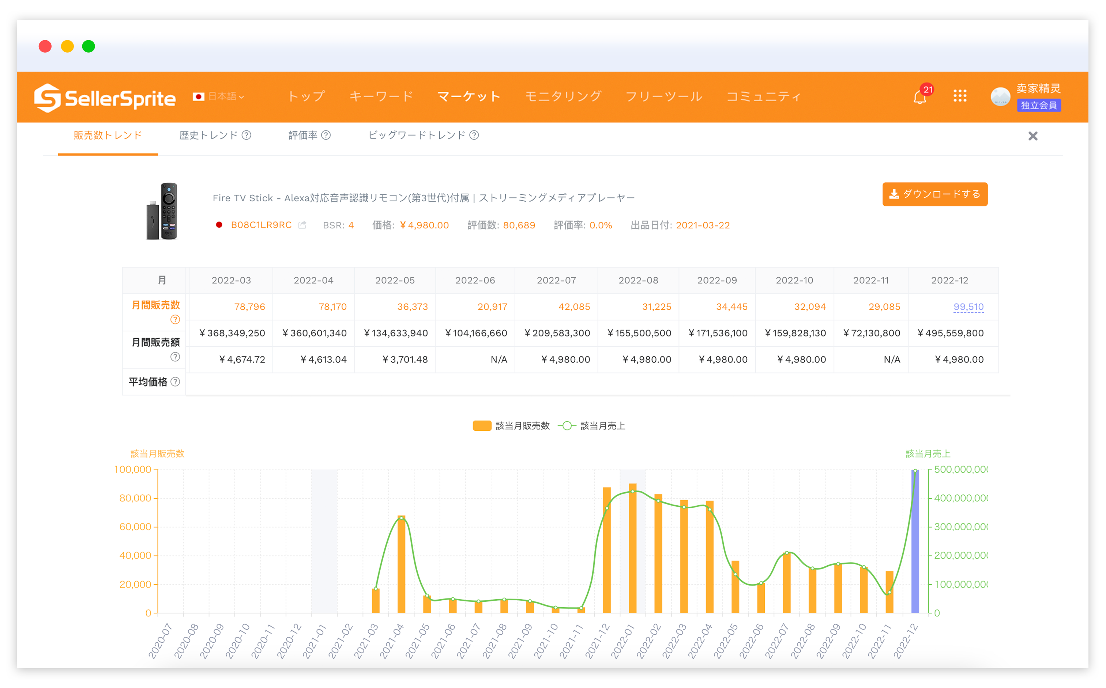
Task: Open トップ navigation menu
Action: click(306, 96)
